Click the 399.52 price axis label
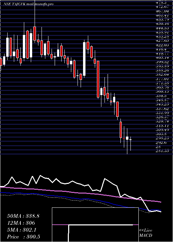The height and width of the screenshot is (242, 173). click(x=162, y=62)
